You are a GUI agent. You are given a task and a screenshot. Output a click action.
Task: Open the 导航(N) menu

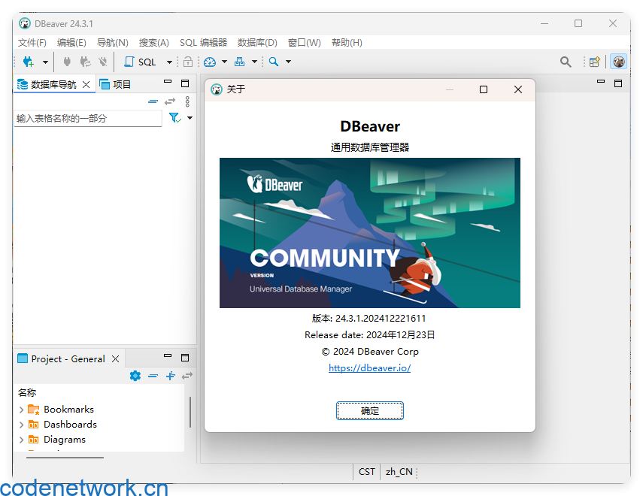coord(112,43)
